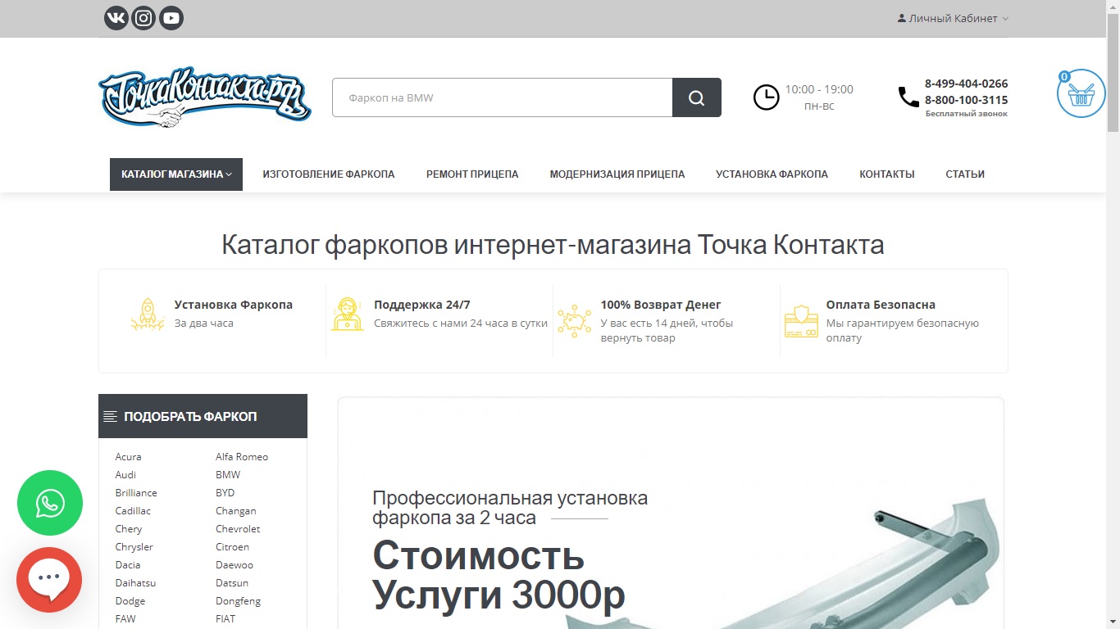Screen dimensions: 1120x629
Task: Click the Поддержка 24/7 feature title
Action: pyautogui.click(x=422, y=305)
